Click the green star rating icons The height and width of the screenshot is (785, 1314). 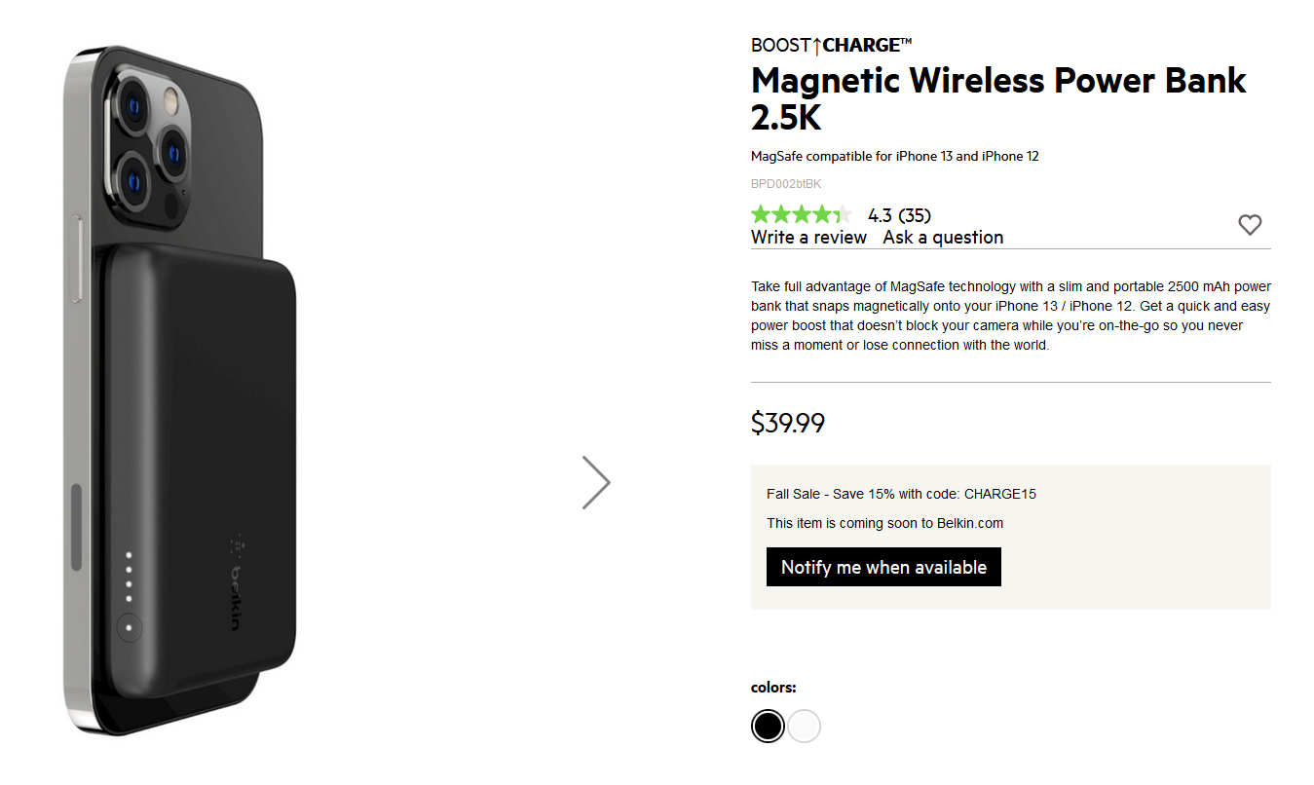[x=801, y=215]
